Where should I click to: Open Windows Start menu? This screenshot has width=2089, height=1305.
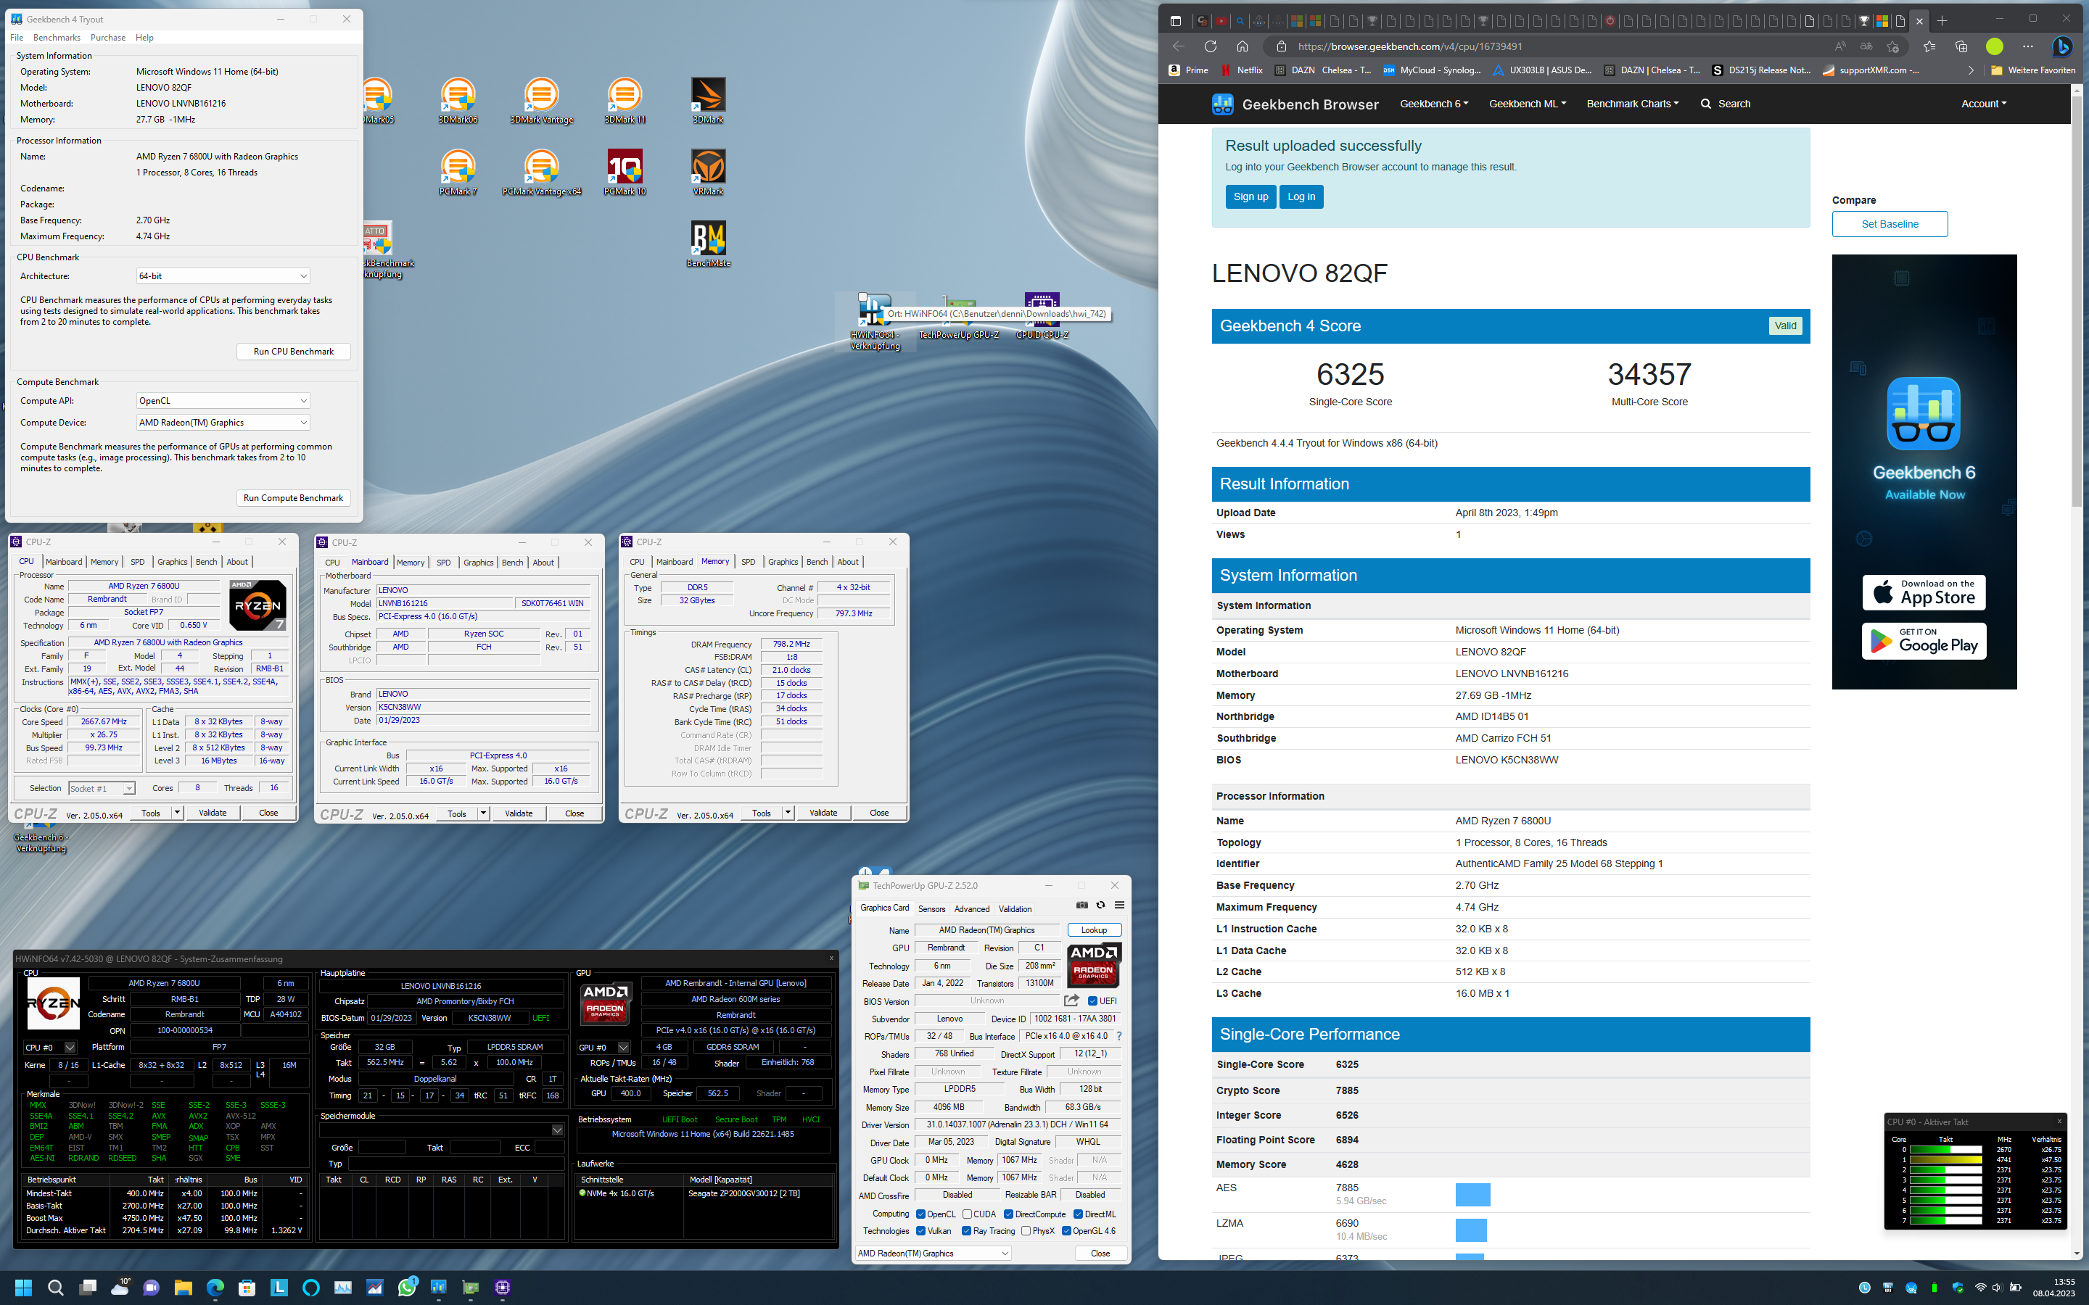(23, 1288)
